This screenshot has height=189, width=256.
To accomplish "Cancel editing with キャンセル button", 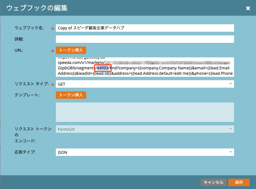I will (214, 182).
